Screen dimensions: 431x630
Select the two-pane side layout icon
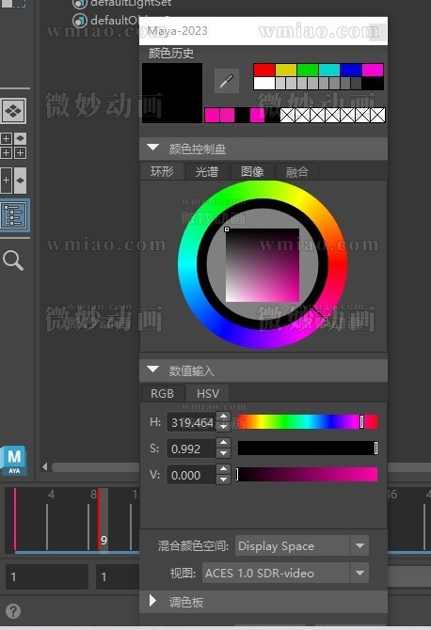pyautogui.click(x=13, y=181)
